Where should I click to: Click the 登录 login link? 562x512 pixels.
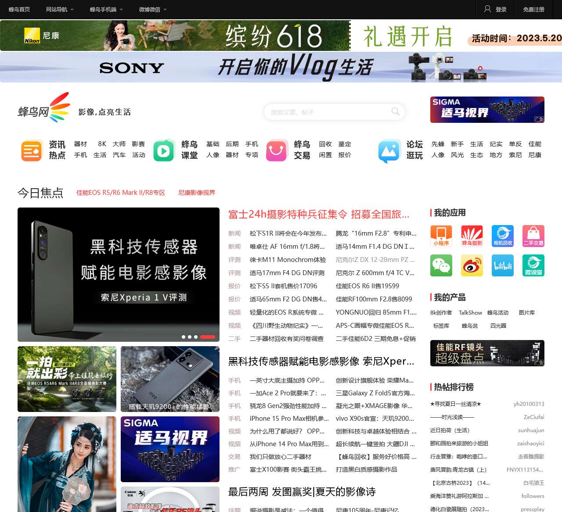[501, 9]
